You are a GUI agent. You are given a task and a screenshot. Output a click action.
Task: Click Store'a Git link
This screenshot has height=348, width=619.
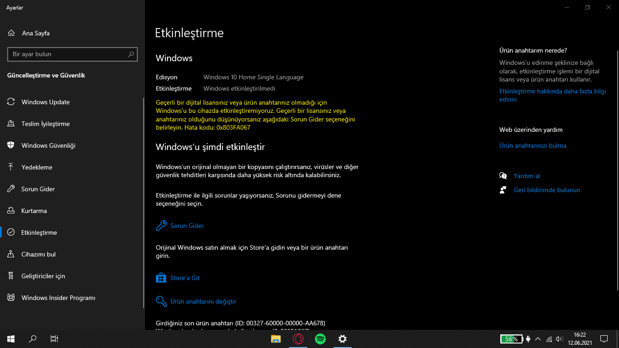click(x=178, y=278)
